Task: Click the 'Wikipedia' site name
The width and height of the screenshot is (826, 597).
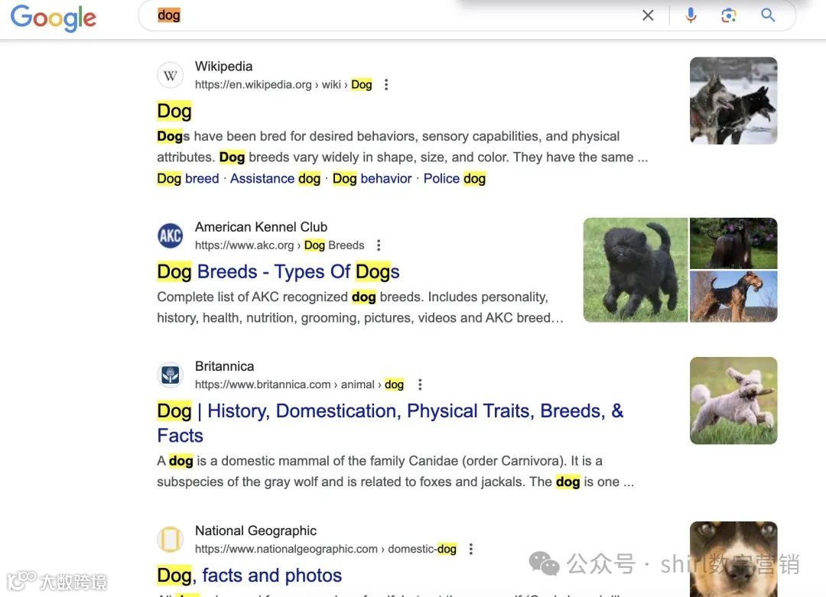Action: click(224, 67)
